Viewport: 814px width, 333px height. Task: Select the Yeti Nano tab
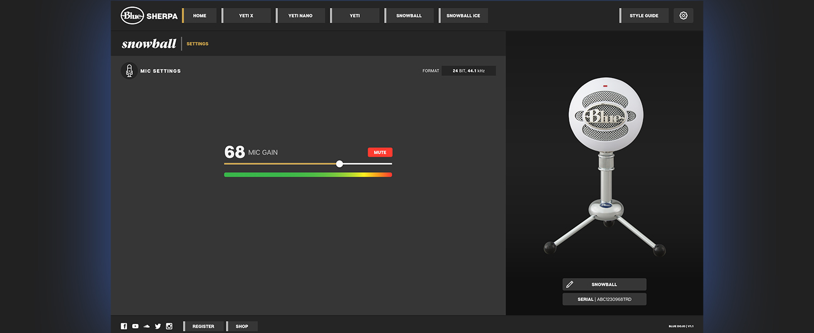[300, 16]
